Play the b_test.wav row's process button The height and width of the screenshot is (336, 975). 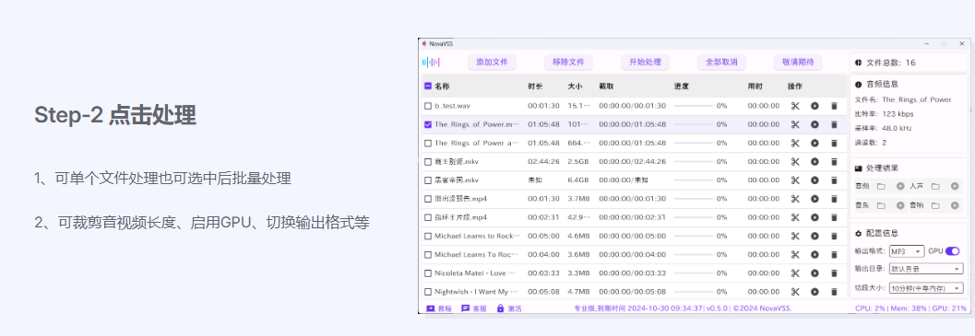(814, 106)
